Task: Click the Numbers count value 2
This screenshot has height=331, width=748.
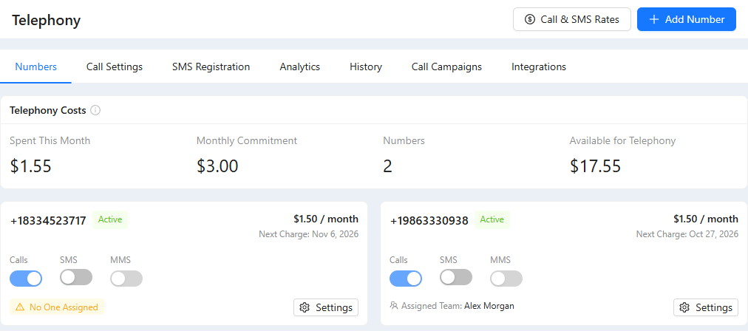Action: (387, 166)
